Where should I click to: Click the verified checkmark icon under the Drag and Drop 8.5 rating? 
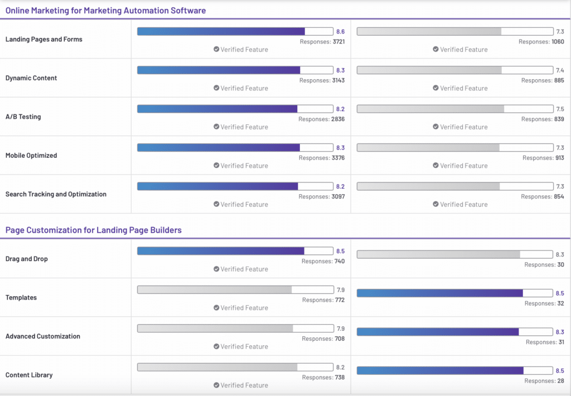pyautogui.click(x=216, y=269)
